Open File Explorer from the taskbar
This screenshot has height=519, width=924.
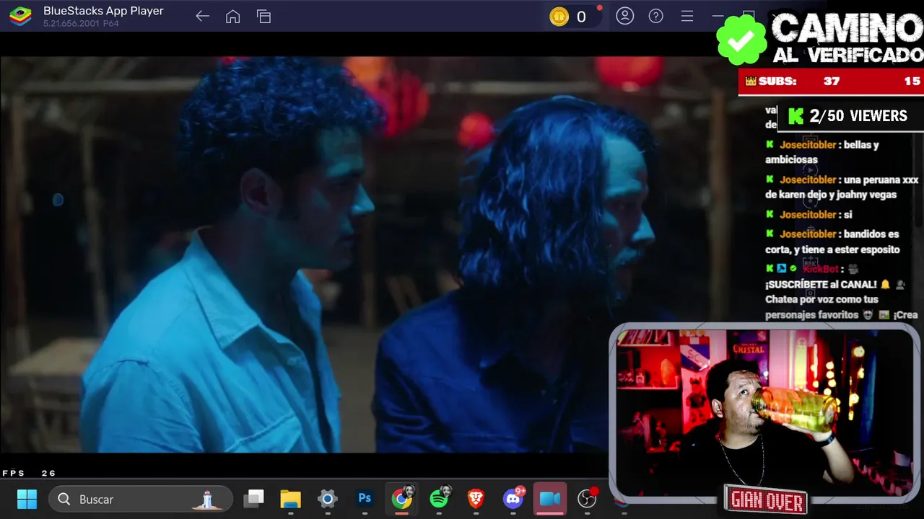290,499
